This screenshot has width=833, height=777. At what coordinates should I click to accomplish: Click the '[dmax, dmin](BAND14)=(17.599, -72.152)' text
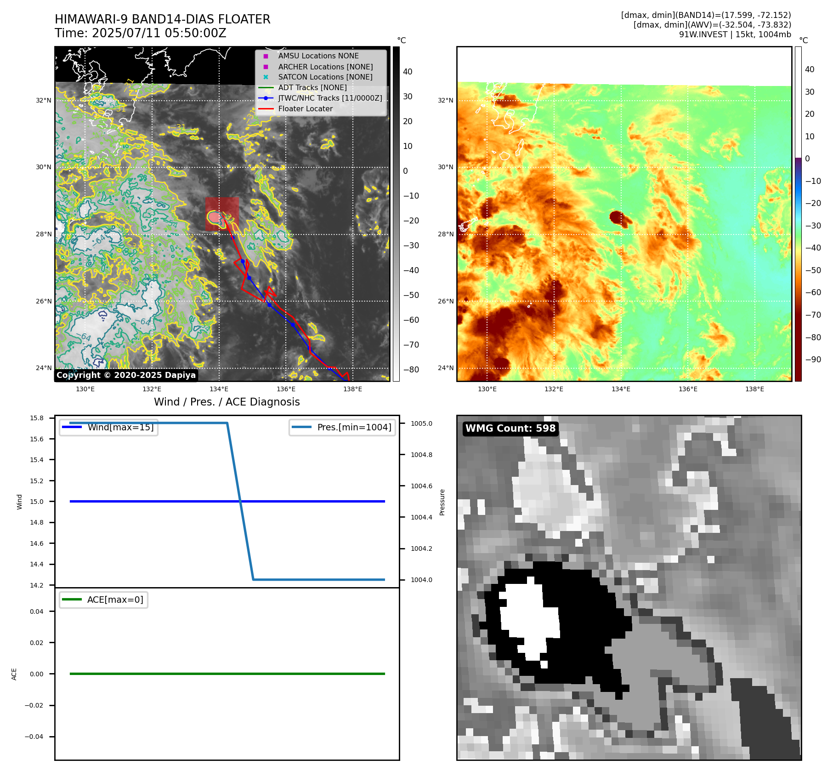pyautogui.click(x=706, y=15)
